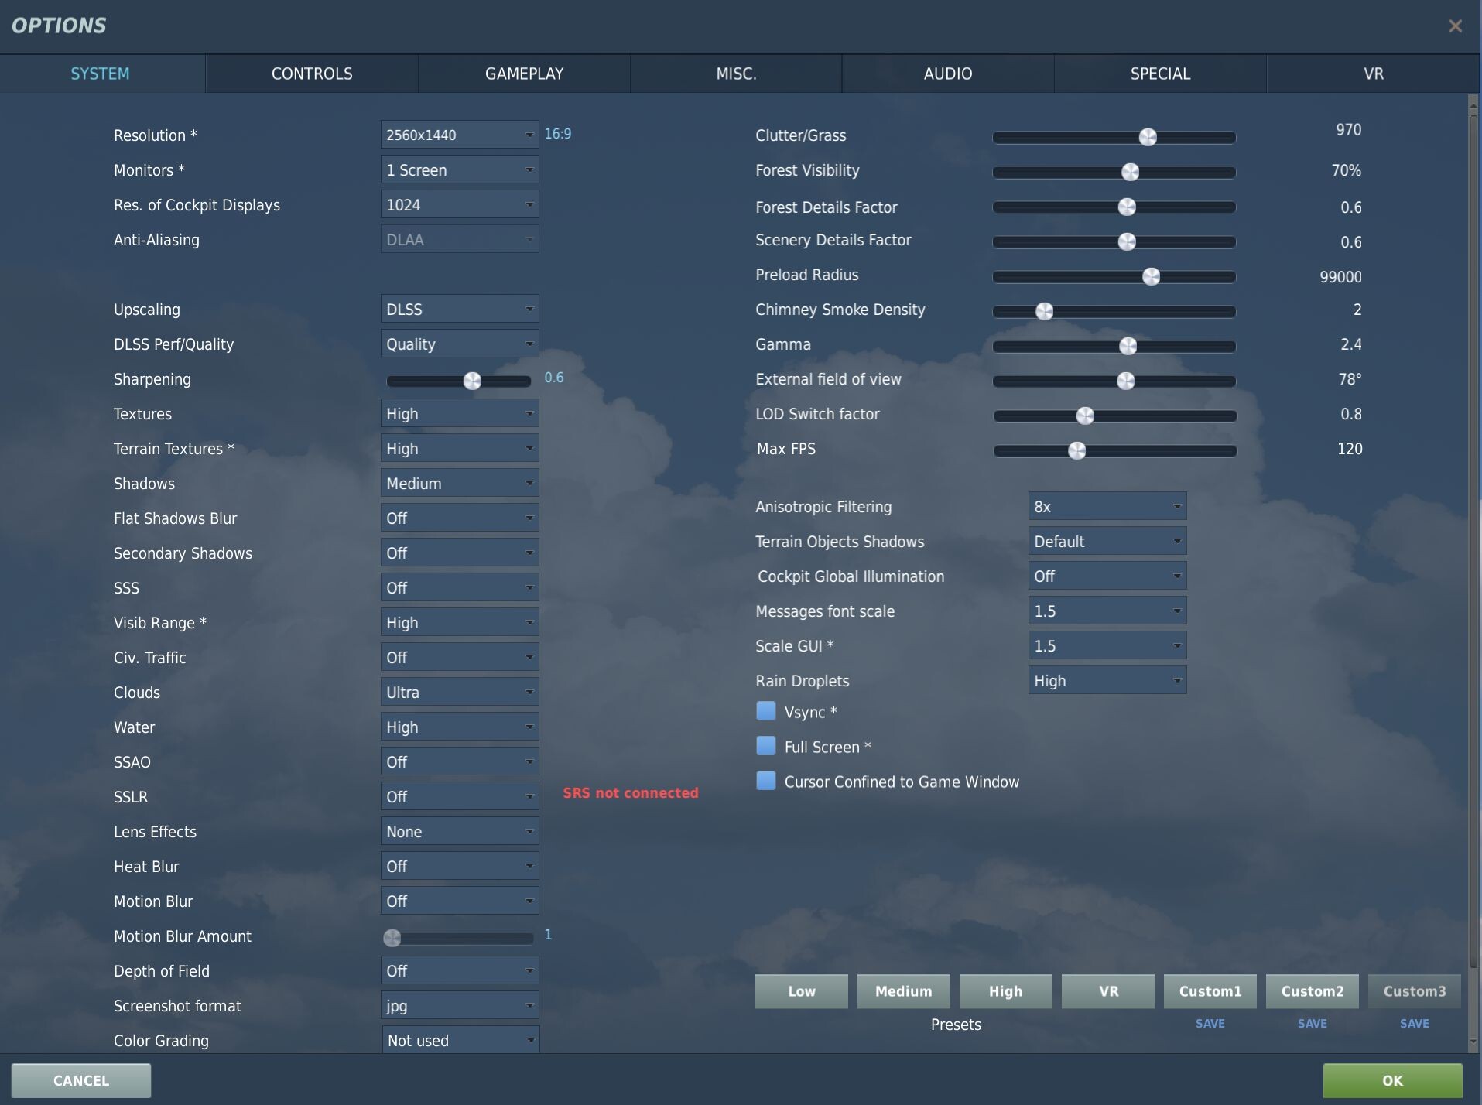The height and width of the screenshot is (1105, 1482).
Task: Apply the Medium preset
Action: tap(904, 991)
